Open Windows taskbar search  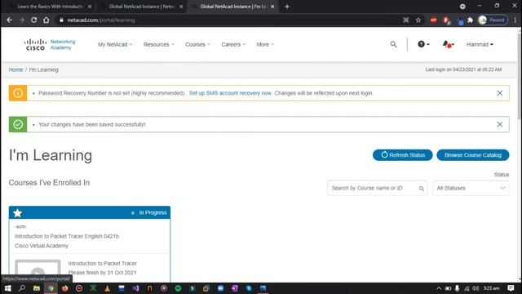pyautogui.click(x=22, y=288)
